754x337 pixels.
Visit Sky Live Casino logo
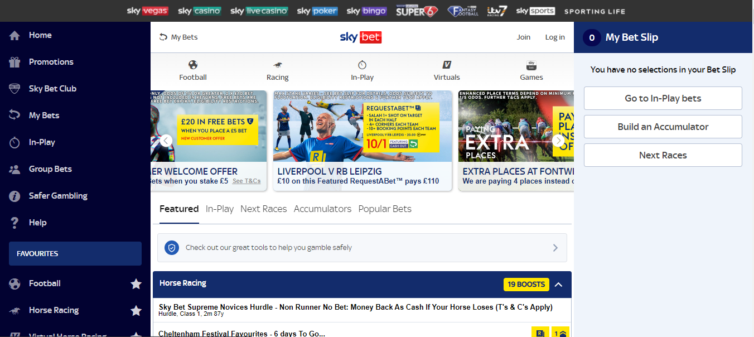click(259, 11)
